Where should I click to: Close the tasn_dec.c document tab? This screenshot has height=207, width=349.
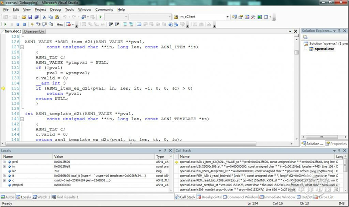[296, 32]
